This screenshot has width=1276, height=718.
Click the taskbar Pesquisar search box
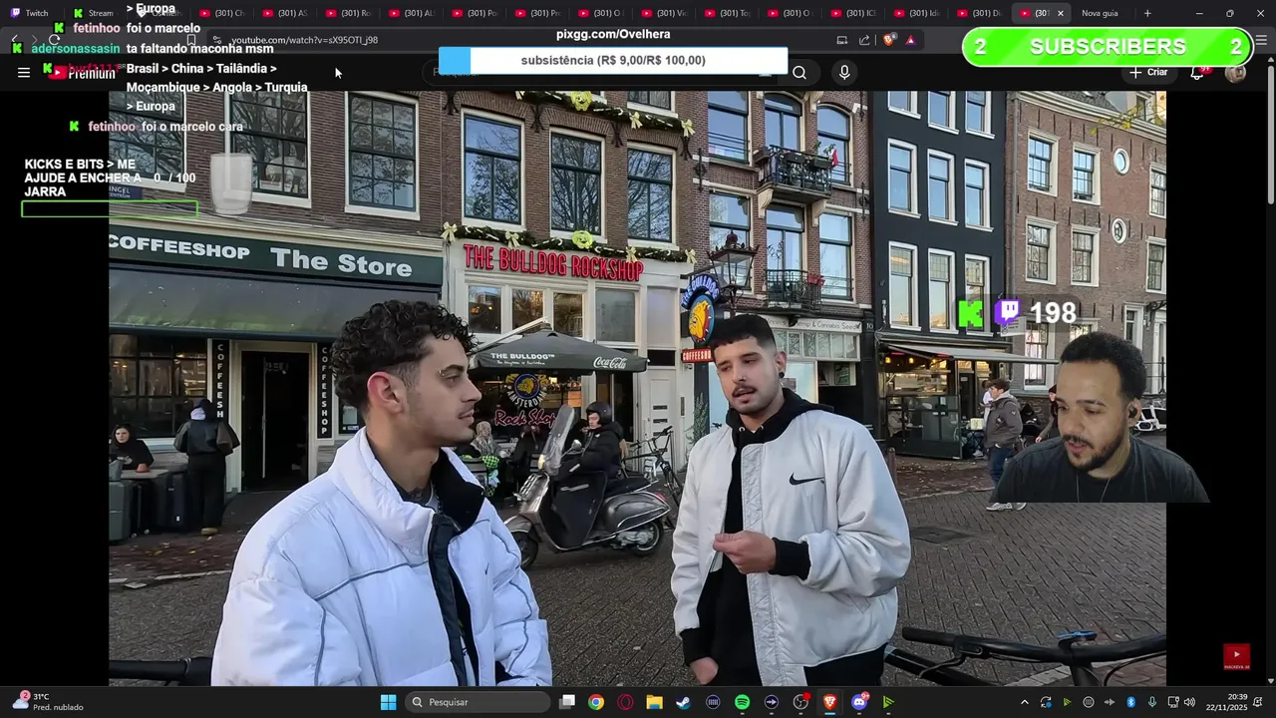click(x=478, y=702)
